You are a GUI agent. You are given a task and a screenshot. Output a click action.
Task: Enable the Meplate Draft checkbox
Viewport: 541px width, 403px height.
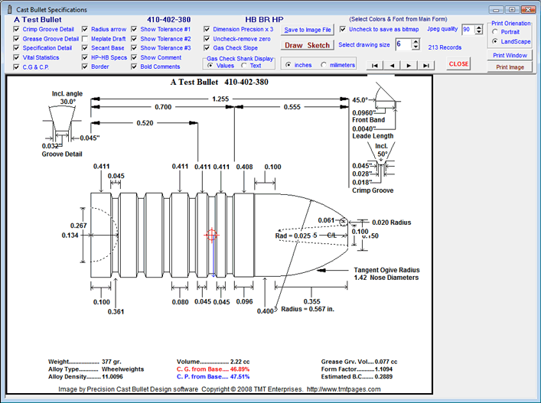tap(84, 38)
